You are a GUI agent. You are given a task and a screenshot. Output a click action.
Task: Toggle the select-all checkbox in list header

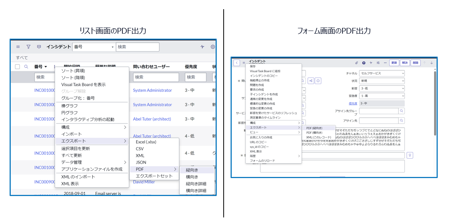(18, 67)
